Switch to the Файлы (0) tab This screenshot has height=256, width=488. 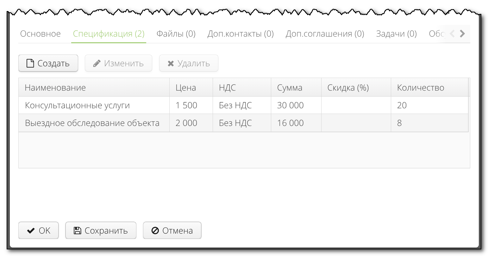pos(176,34)
